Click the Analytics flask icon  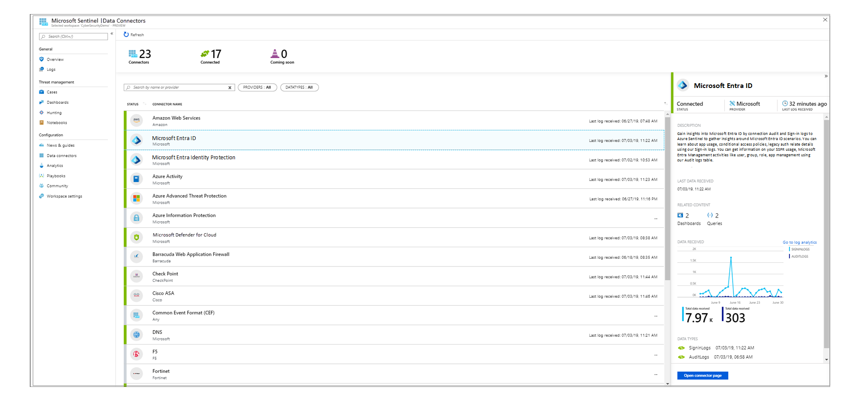click(41, 166)
